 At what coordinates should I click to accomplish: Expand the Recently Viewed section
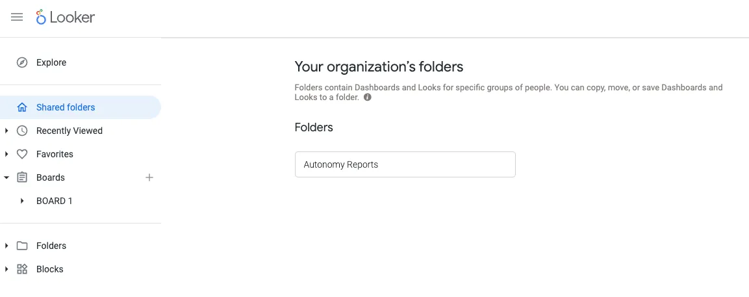(6, 131)
